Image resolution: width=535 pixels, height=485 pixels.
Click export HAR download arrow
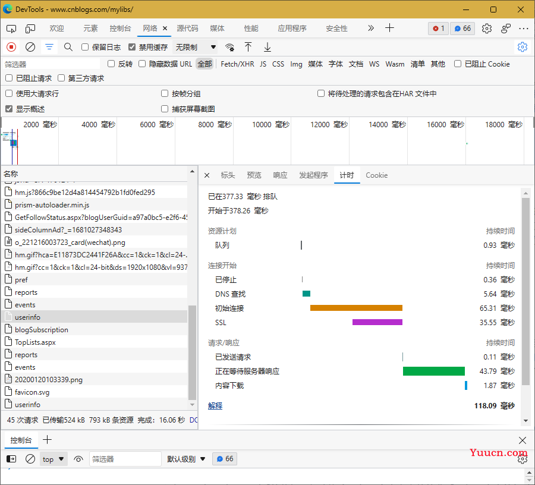tap(267, 47)
